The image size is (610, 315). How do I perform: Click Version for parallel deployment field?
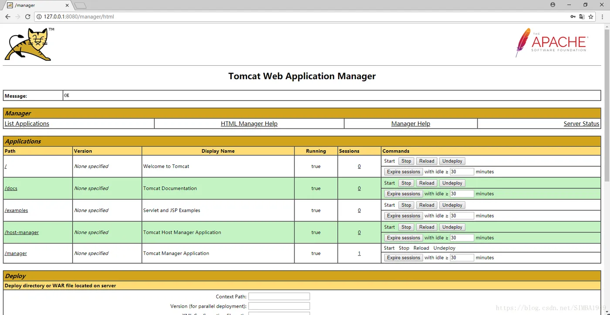pos(279,306)
